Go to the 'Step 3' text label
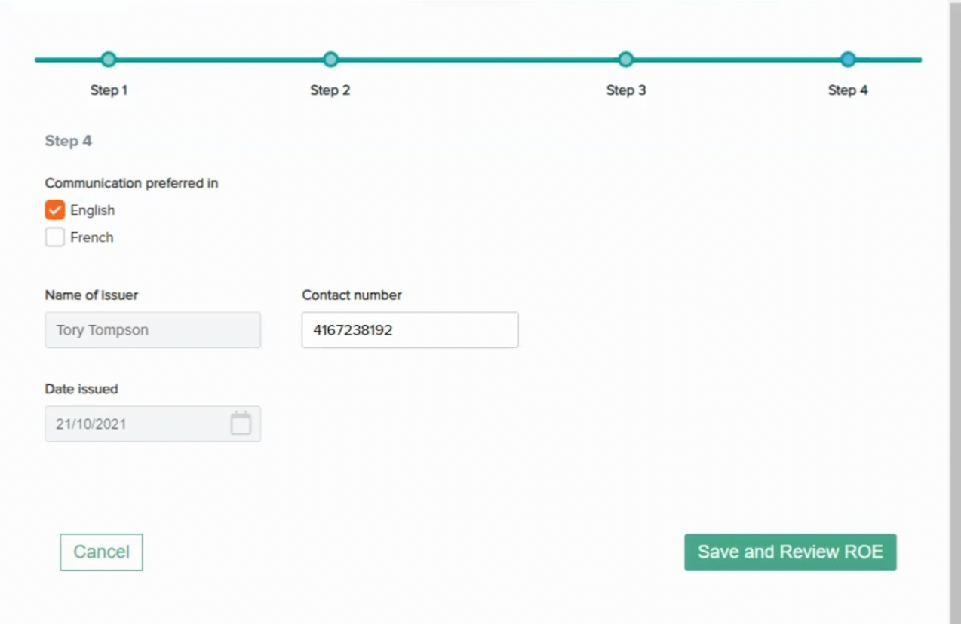Screen dimensions: 961x624 click(626, 90)
